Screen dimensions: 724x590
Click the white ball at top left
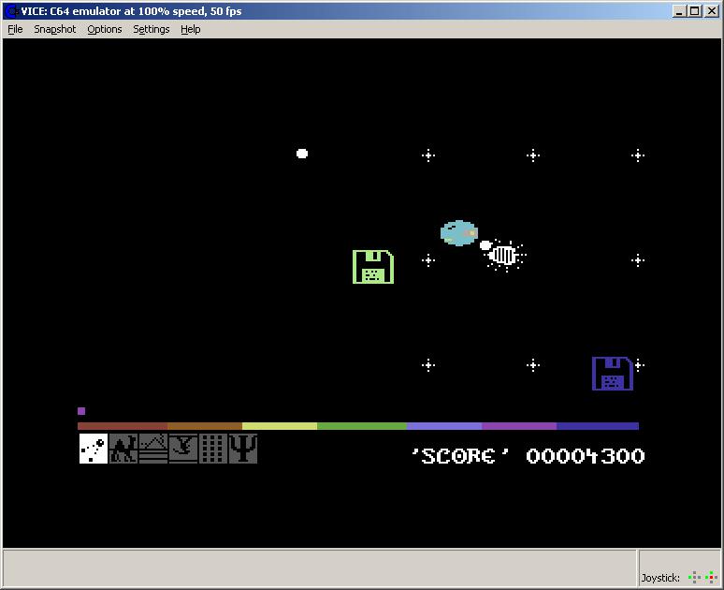(x=302, y=154)
